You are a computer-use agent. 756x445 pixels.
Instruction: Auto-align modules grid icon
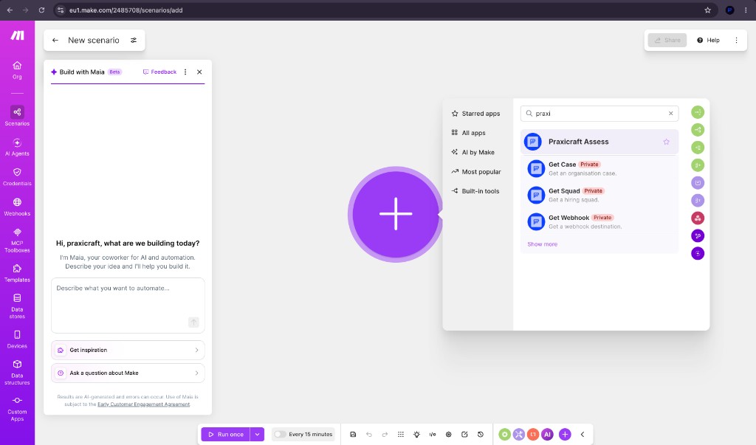point(401,435)
